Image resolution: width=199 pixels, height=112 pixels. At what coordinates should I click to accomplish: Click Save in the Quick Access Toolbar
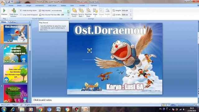click(x=9, y=2)
